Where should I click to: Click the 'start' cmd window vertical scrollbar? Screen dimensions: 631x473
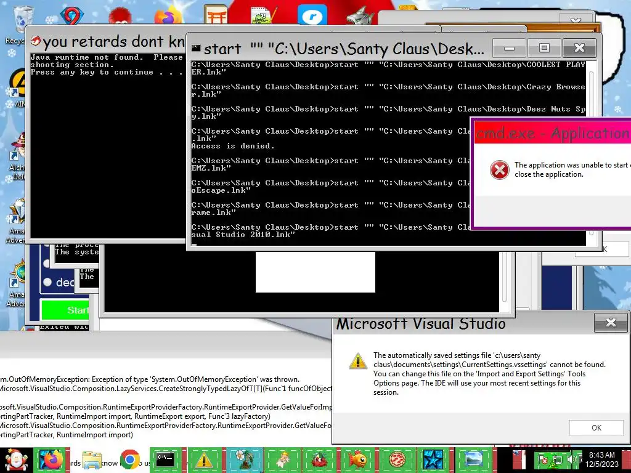tap(591, 153)
